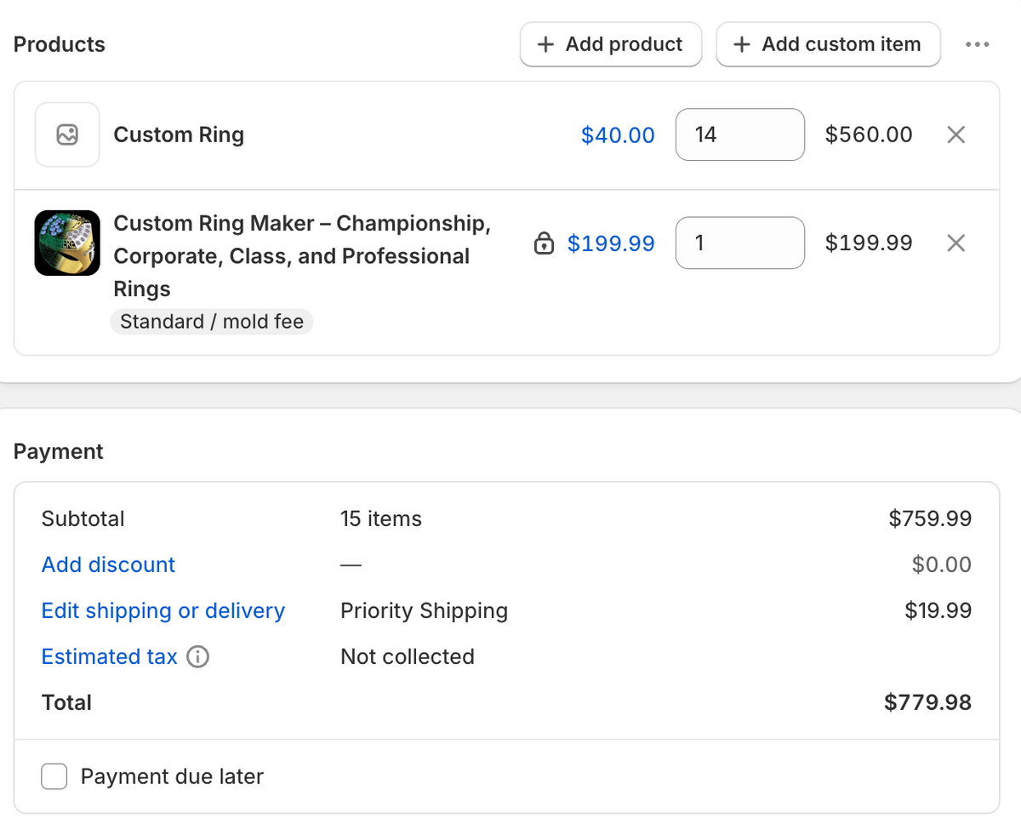Enable the Payment due later checkbox
Screen dimensions: 1021x824
pos(54,776)
